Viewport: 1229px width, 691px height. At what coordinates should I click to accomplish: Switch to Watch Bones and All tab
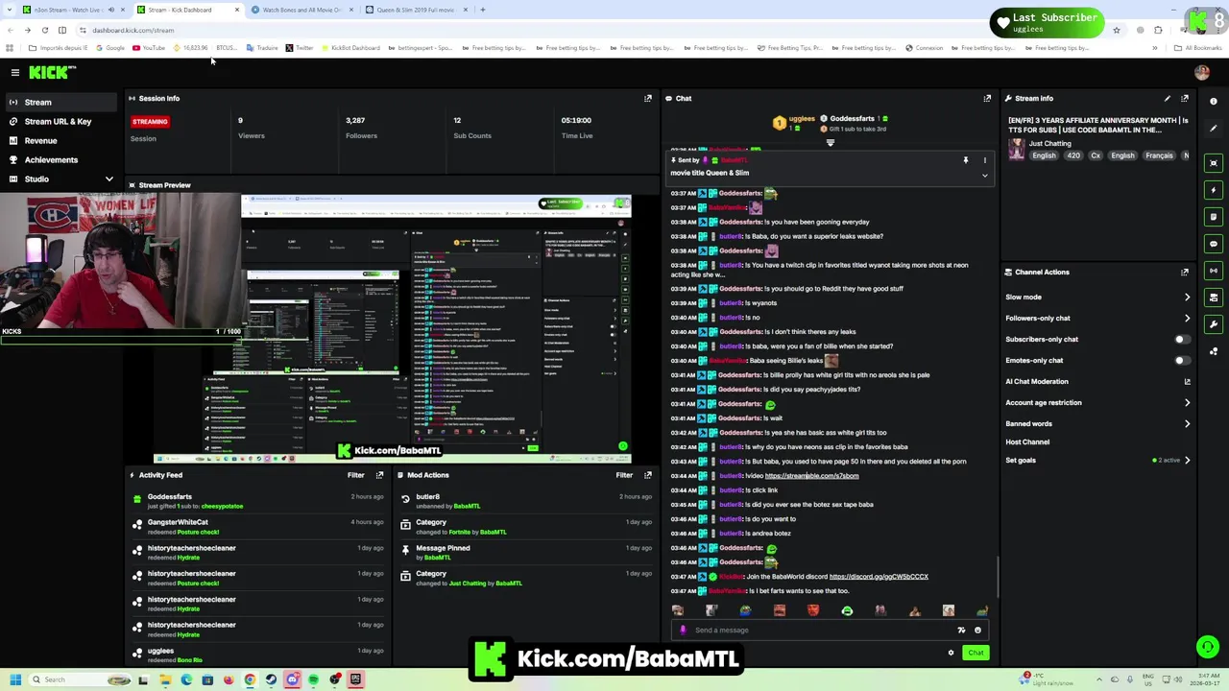click(x=301, y=10)
